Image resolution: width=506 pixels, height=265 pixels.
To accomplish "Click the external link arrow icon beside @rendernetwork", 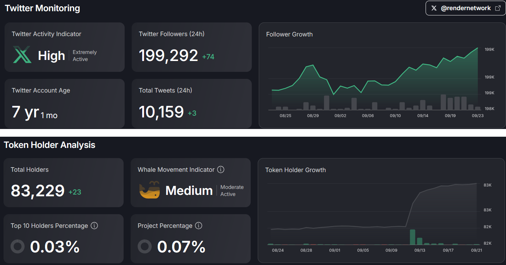I will (498, 8).
